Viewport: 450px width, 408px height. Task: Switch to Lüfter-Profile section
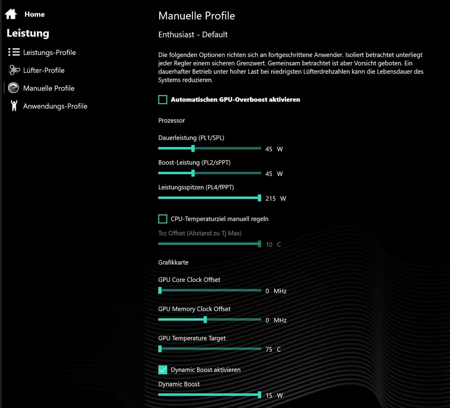pos(44,70)
